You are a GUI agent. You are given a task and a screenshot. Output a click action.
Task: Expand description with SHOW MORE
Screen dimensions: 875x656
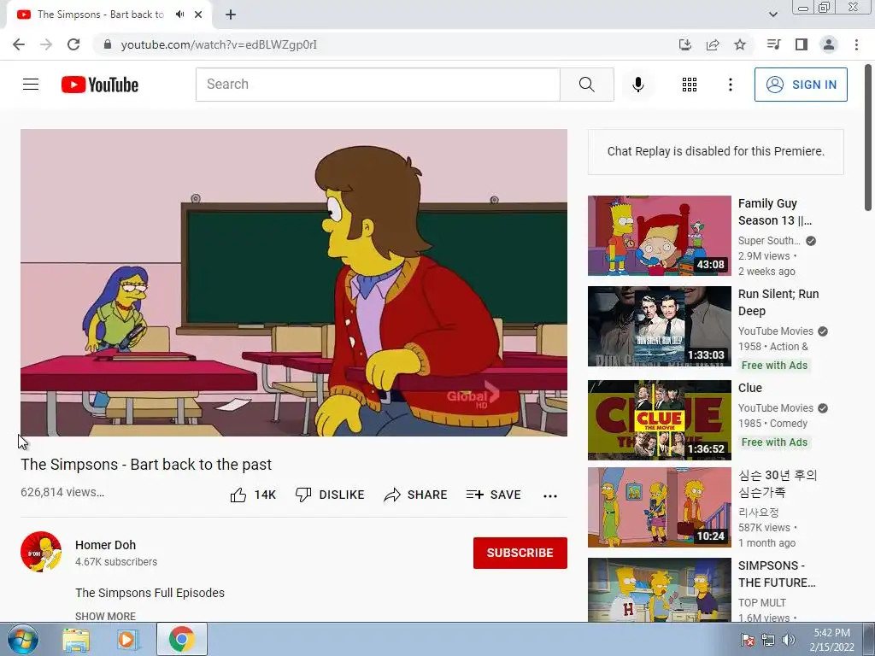tap(105, 617)
